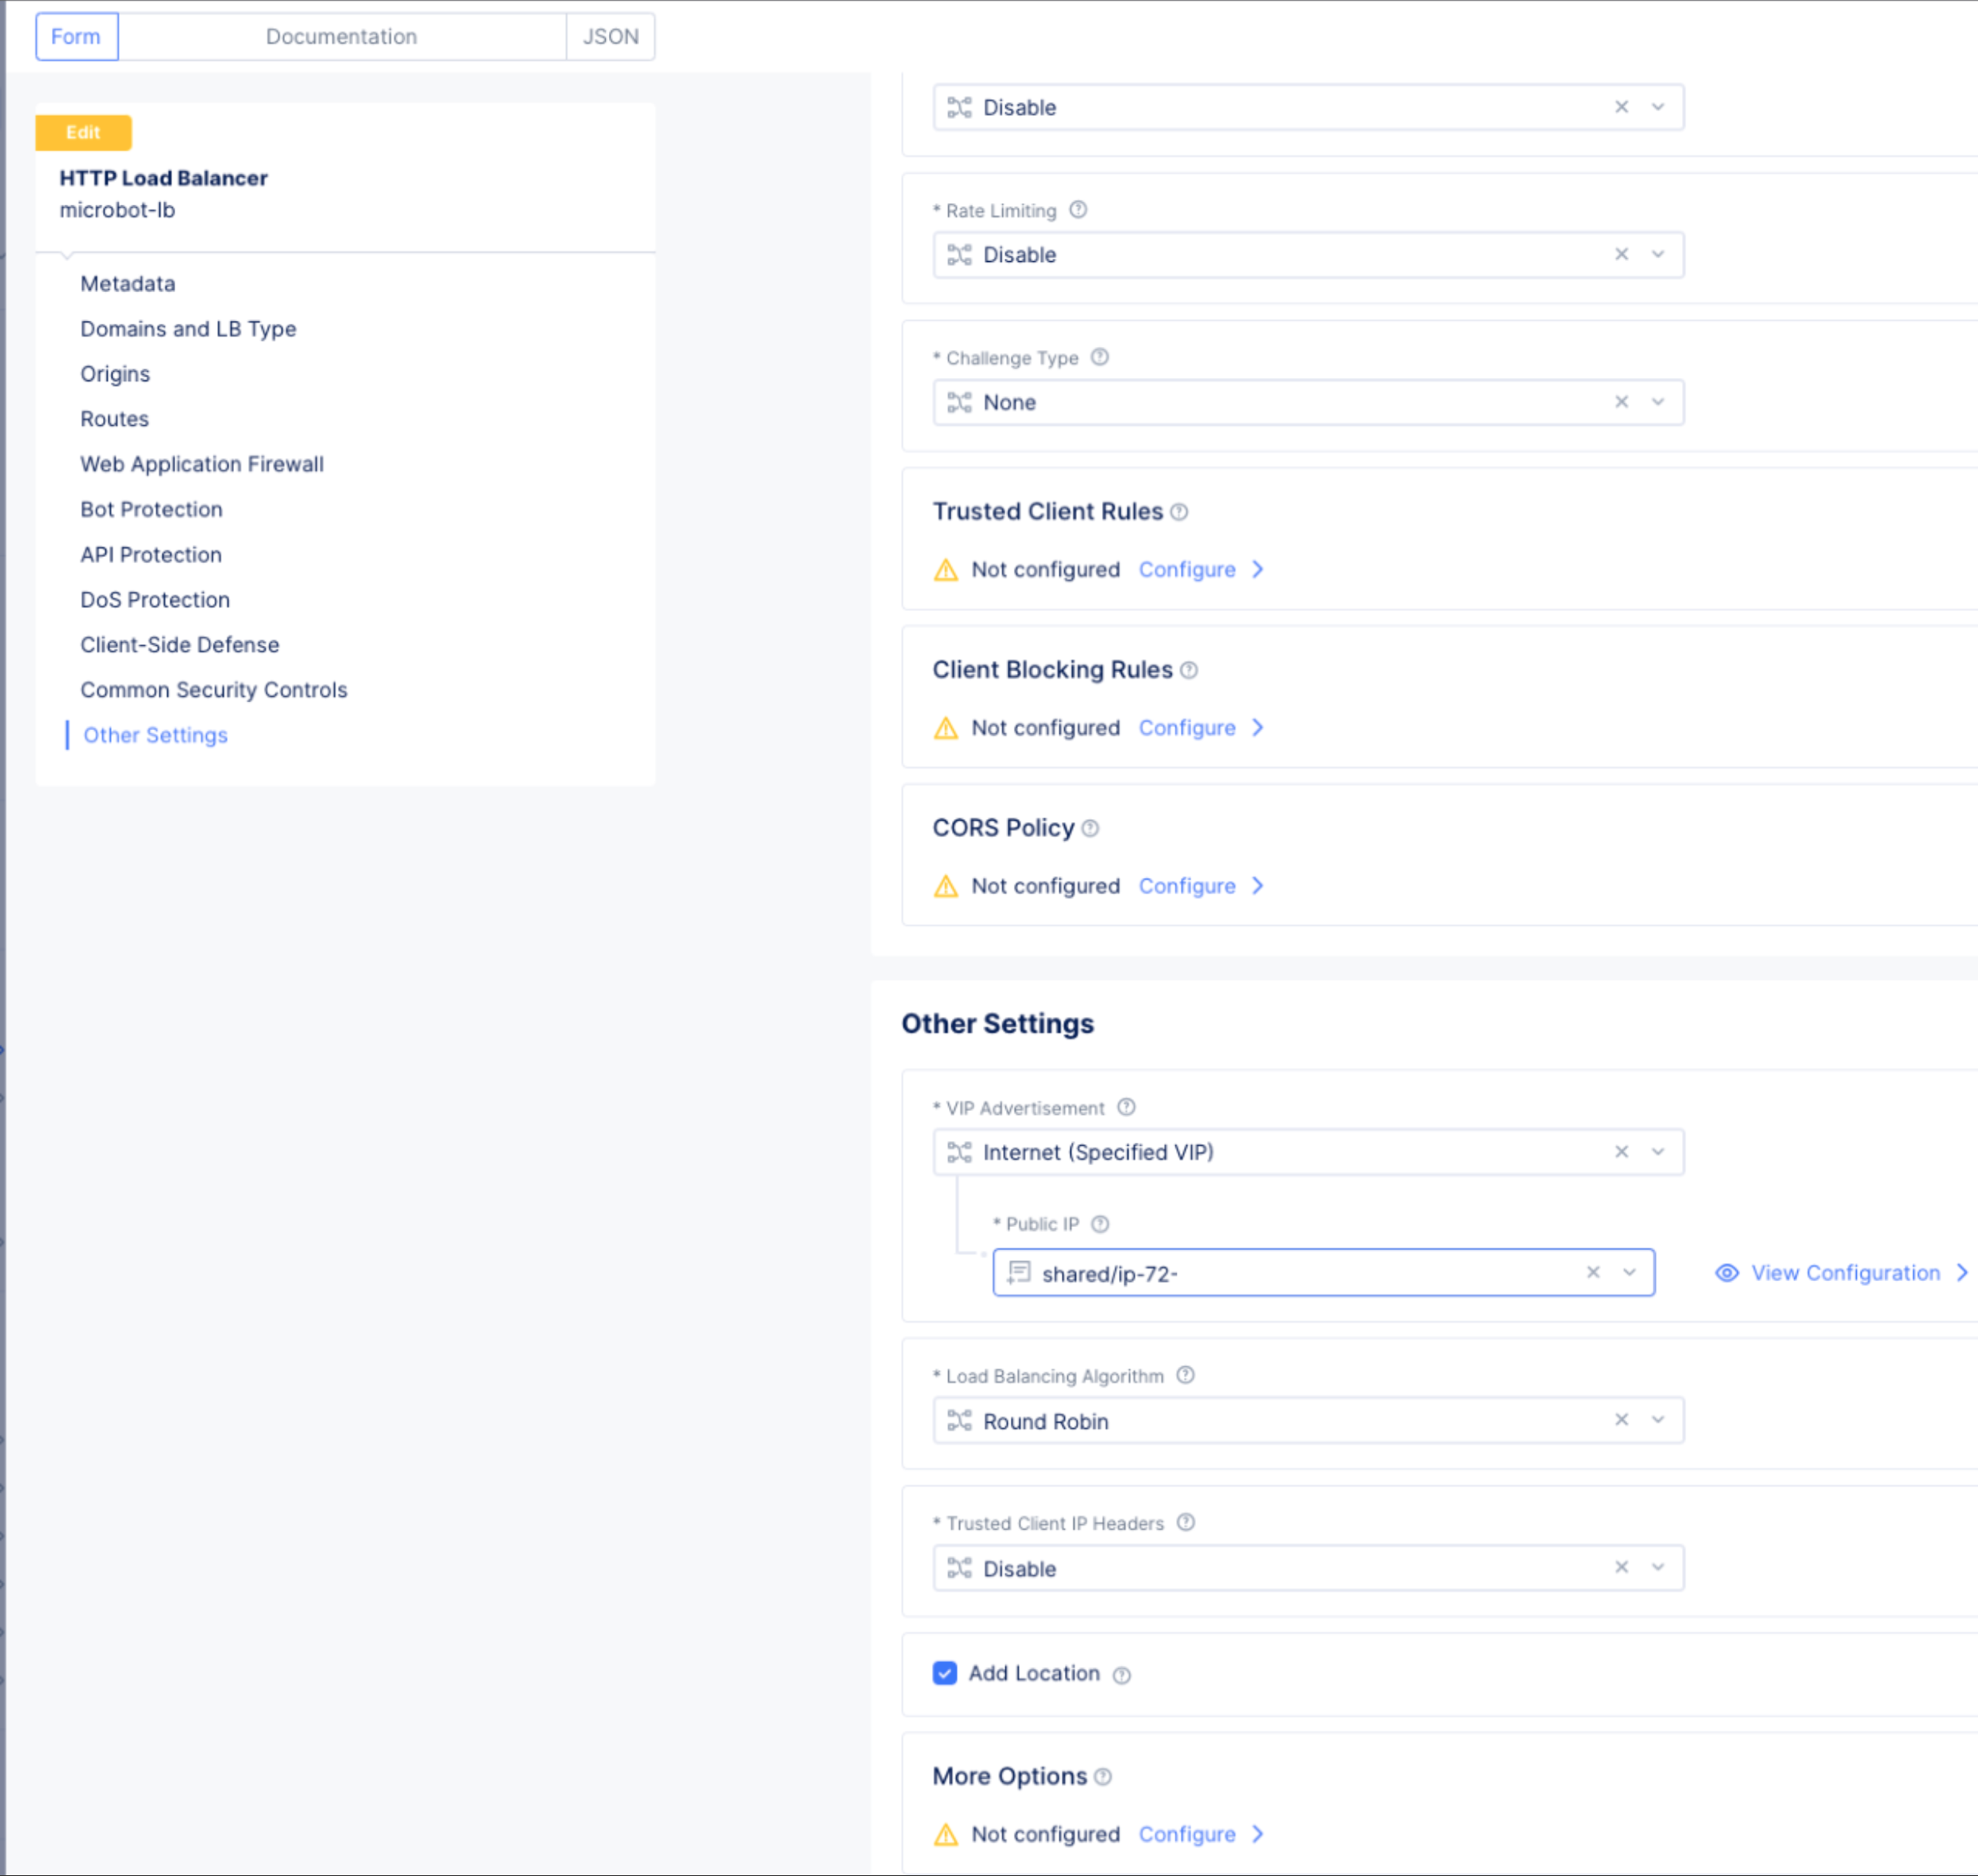Click the help icon beside More Options
Image resolution: width=1978 pixels, height=1876 pixels.
pos(1104,1776)
